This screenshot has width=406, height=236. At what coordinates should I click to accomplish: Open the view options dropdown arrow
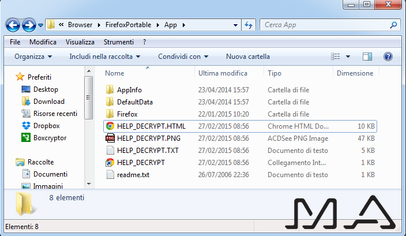pos(348,57)
